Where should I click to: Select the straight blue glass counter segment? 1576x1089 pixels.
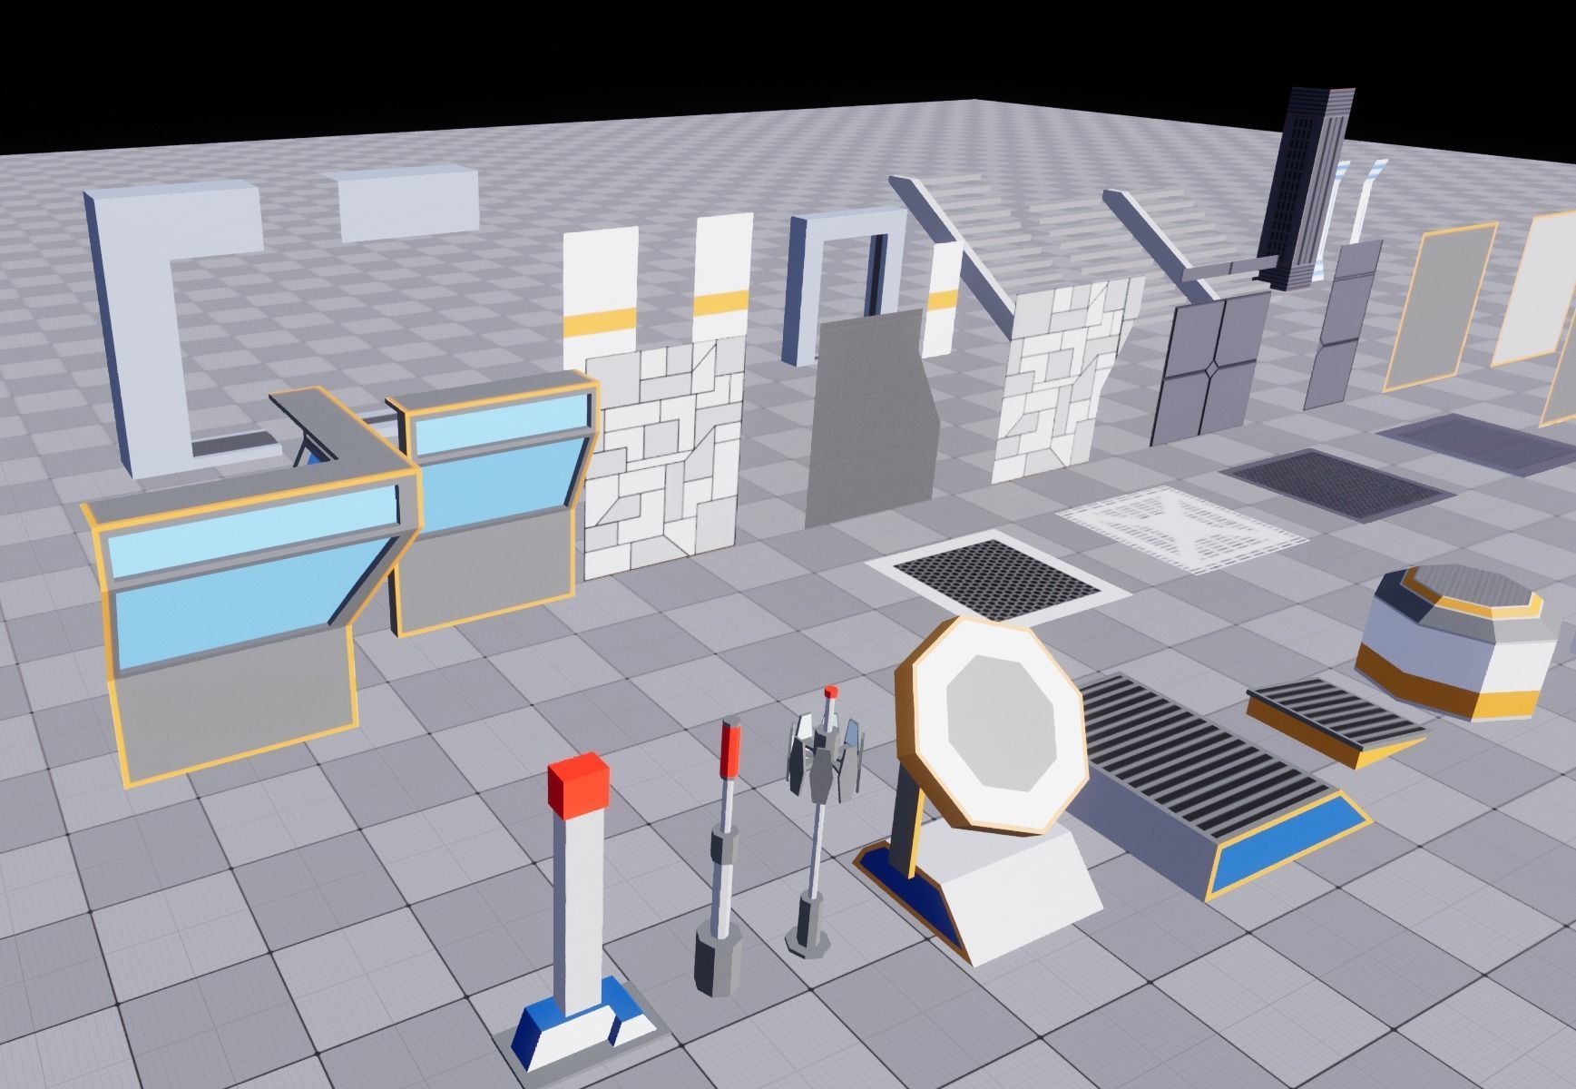point(494,504)
